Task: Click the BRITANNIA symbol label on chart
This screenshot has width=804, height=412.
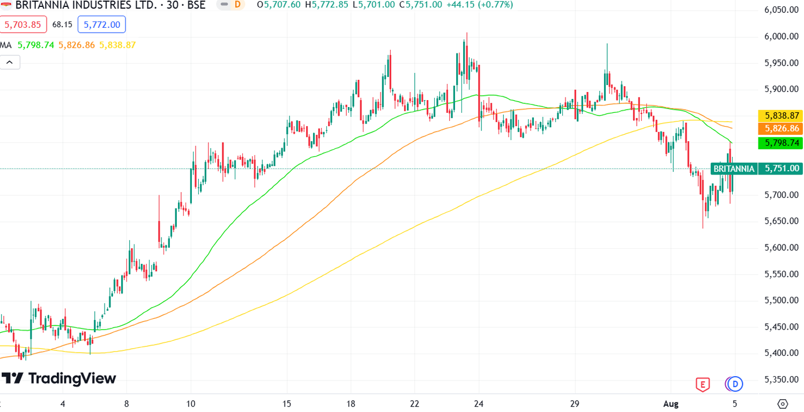Action: coord(734,169)
